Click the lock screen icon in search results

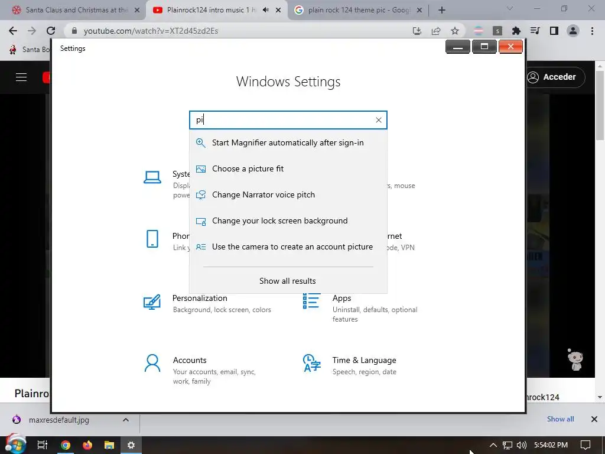click(201, 221)
